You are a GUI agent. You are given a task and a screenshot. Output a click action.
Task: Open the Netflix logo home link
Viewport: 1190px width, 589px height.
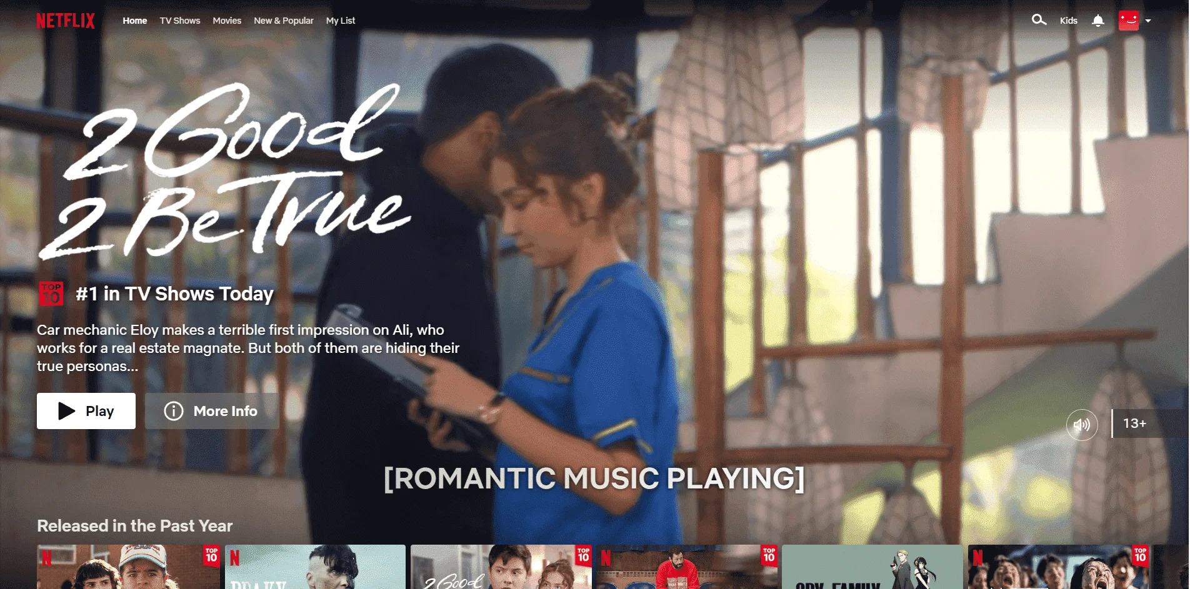[x=66, y=21]
